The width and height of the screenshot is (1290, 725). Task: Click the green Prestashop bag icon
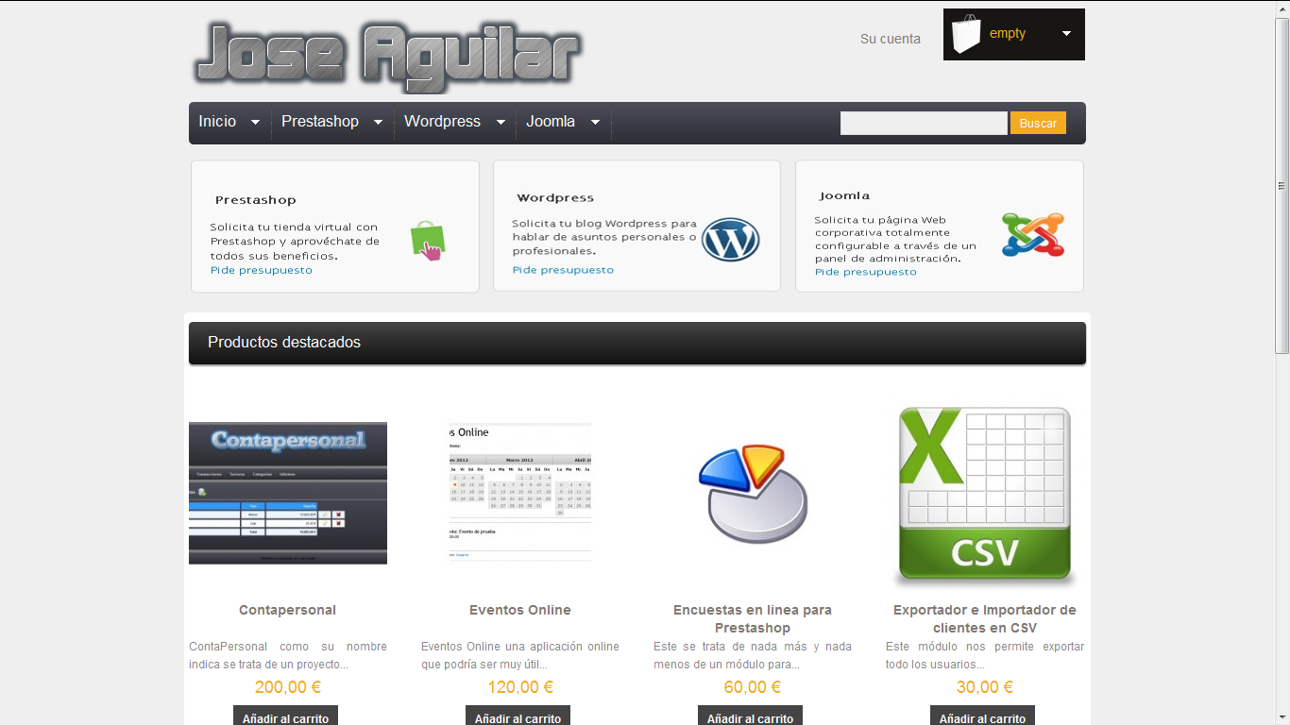428,240
